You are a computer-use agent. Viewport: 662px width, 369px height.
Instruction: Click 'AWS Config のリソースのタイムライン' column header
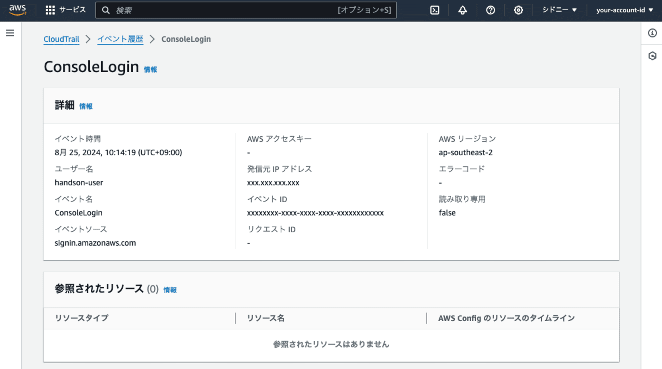506,318
